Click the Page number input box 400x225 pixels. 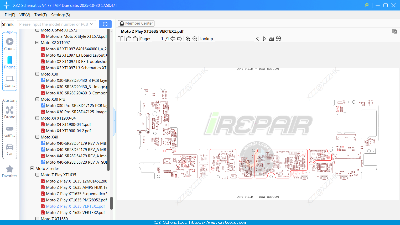[x=158, y=39]
